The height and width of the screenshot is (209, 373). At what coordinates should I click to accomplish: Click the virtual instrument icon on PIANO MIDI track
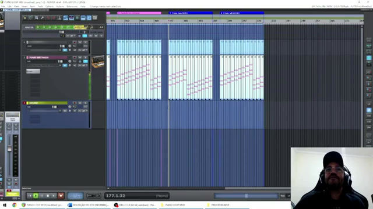(98, 62)
